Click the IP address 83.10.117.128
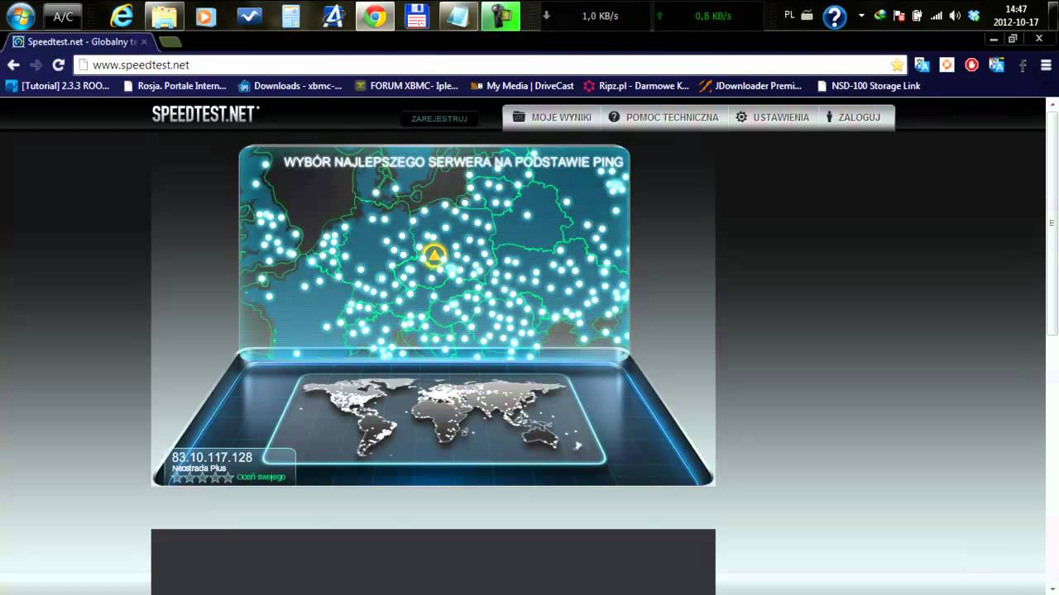 point(212,457)
